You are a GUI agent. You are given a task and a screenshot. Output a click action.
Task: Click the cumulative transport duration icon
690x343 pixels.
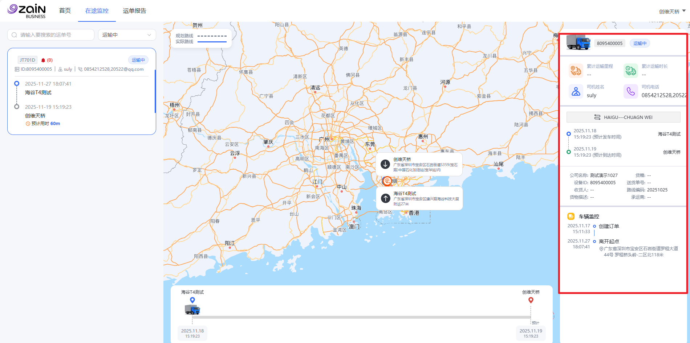pyautogui.click(x=630, y=70)
